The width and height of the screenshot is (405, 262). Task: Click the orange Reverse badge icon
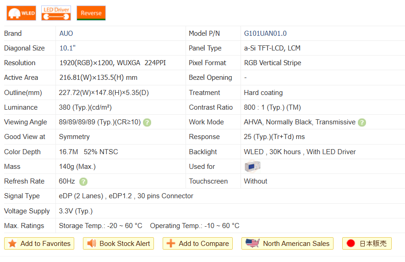[91, 13]
